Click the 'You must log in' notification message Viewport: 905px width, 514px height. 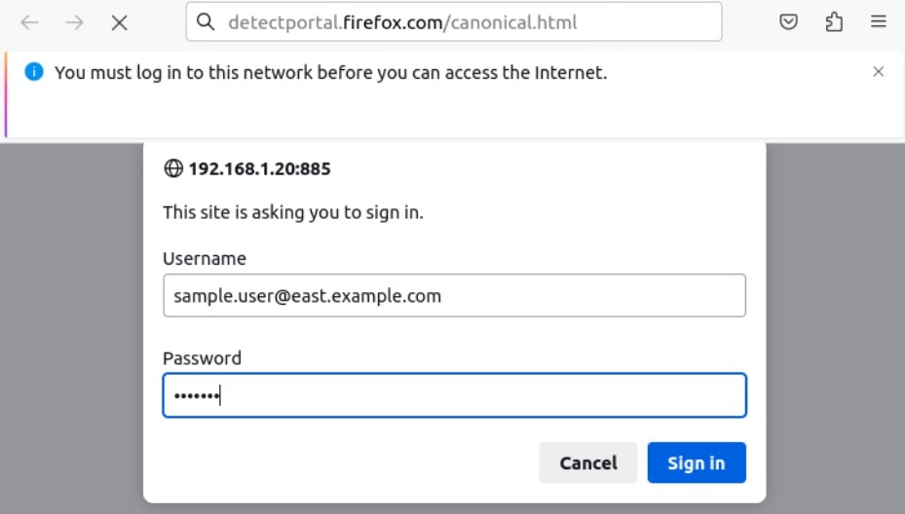[x=330, y=73]
